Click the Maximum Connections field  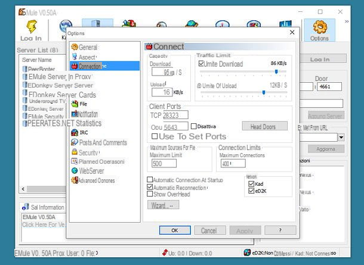coord(233,164)
